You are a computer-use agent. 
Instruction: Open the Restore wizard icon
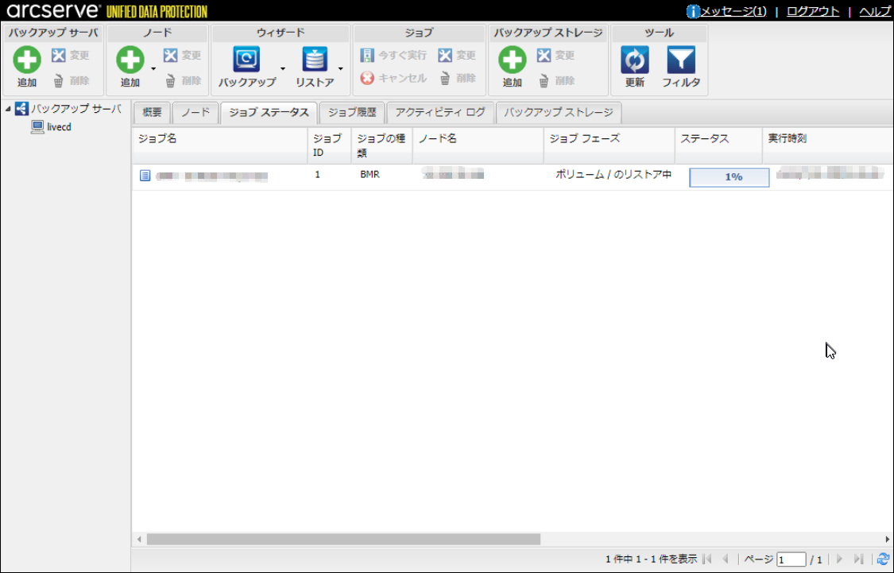[x=315, y=60]
